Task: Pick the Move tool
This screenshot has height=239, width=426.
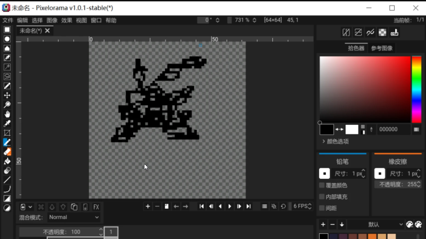Action: click(7, 95)
